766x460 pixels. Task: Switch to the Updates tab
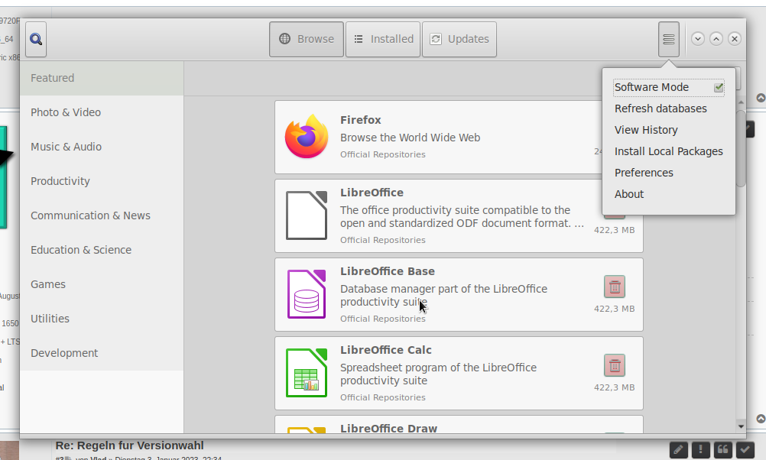(459, 39)
